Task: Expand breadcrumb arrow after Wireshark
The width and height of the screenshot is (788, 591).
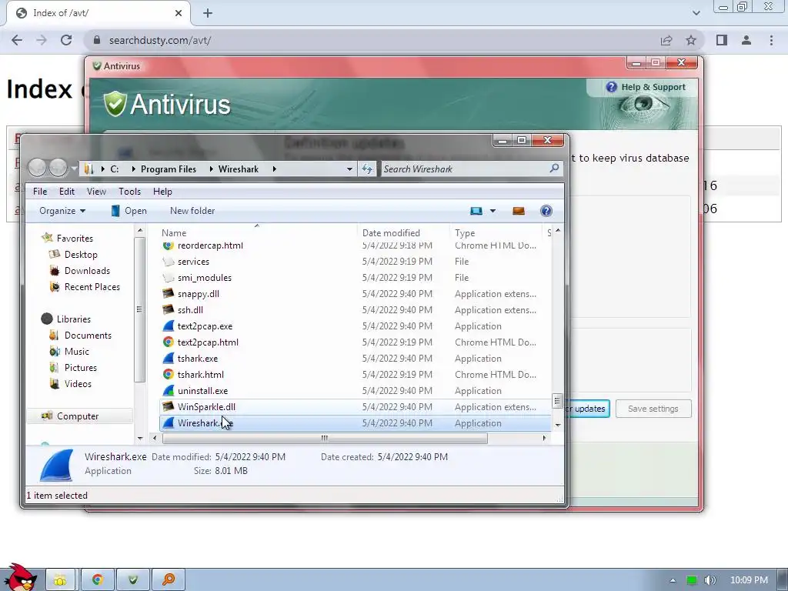Action: pos(274,169)
